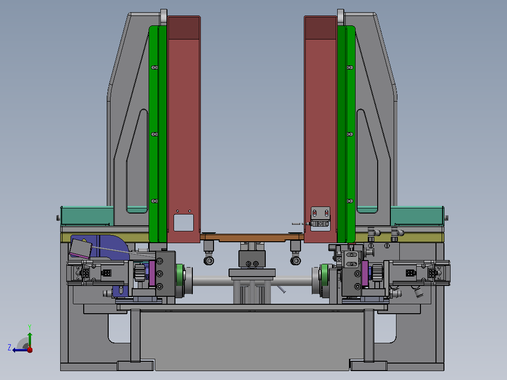
Task: Click the green Y axis arrow on triad
Action: [x=30, y=339]
